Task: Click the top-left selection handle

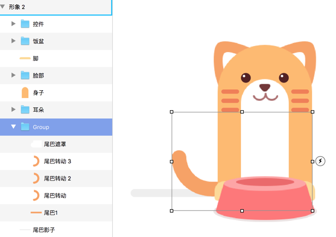Action: coord(172,112)
